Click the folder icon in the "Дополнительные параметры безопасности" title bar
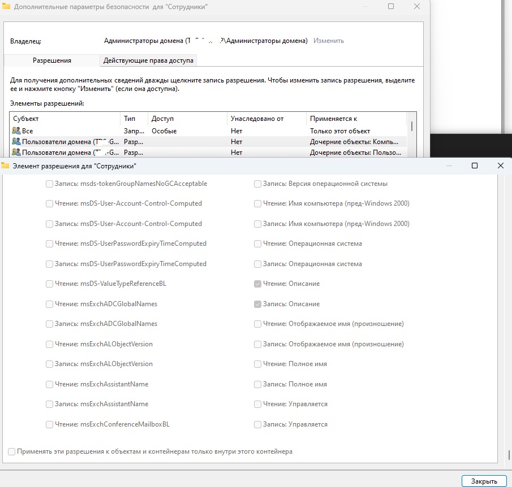This screenshot has height=487, width=512. point(7,7)
